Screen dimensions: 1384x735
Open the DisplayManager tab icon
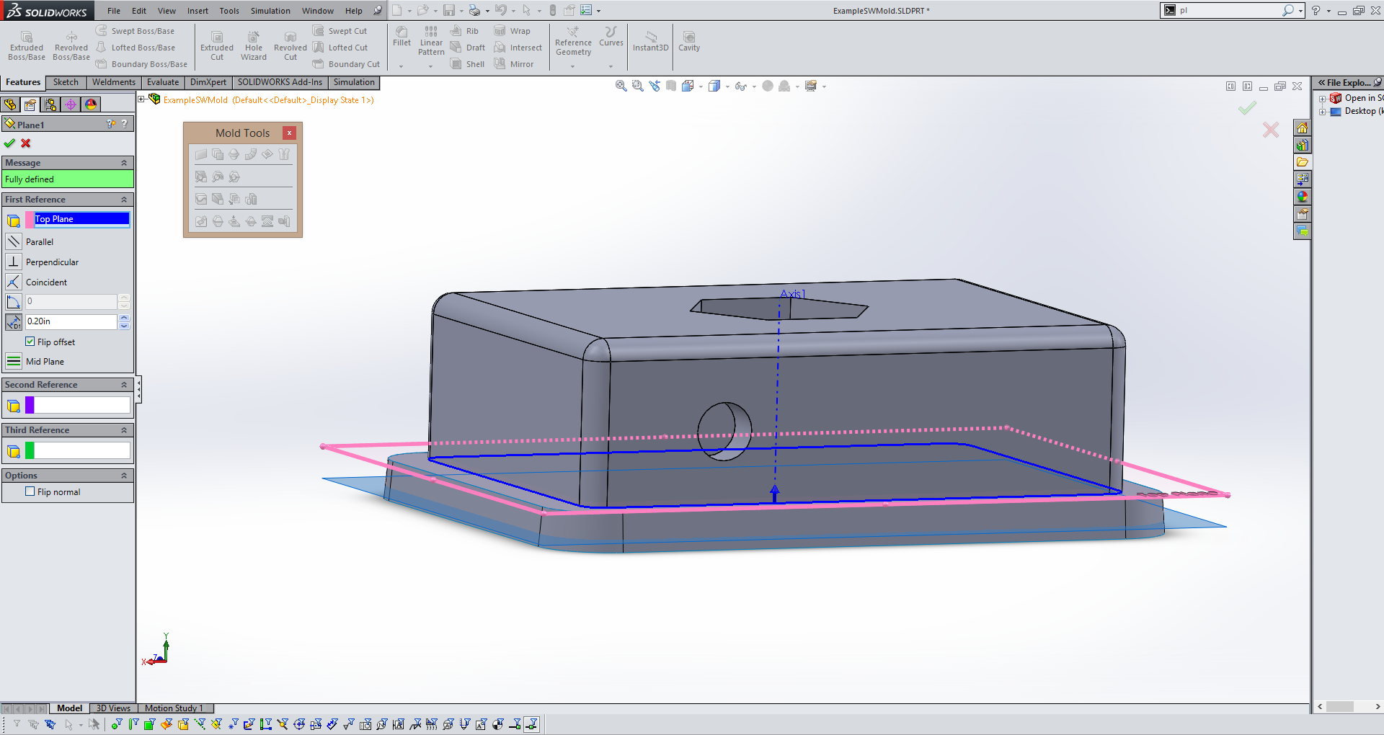point(91,104)
